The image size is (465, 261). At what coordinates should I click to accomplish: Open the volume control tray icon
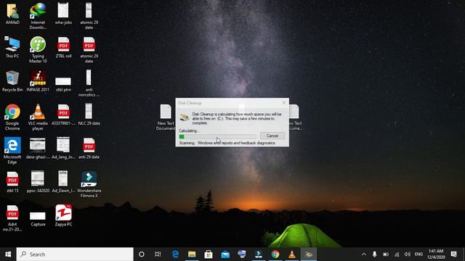408,254
